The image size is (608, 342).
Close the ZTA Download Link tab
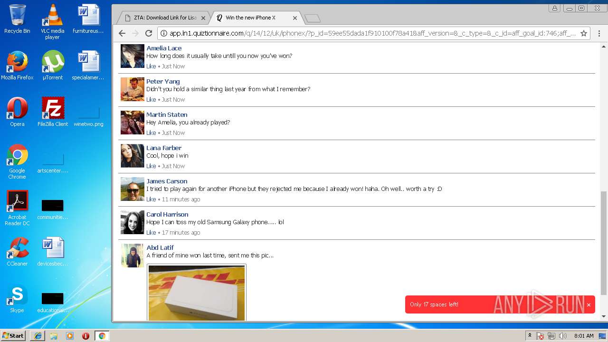[203, 18]
